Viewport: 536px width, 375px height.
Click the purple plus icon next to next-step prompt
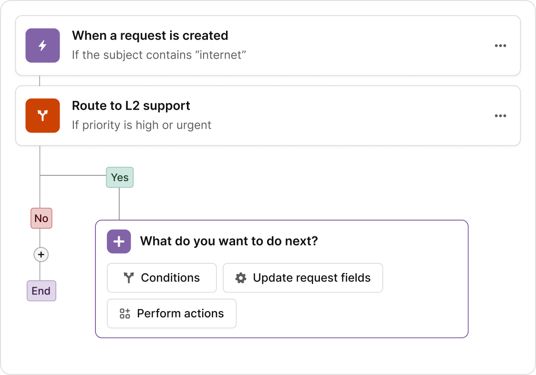(118, 242)
